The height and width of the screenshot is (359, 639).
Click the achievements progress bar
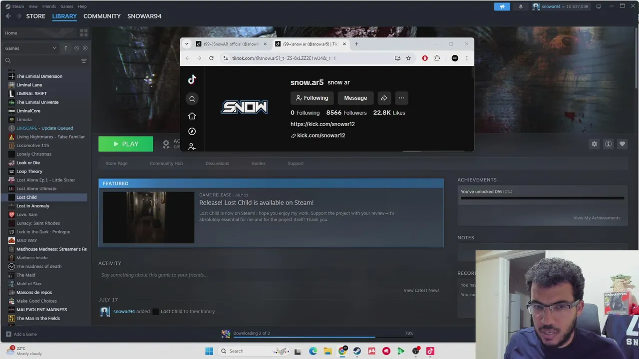(542, 198)
